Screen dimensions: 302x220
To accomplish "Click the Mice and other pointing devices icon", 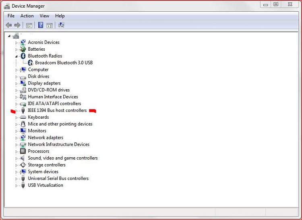I will 23,124.
